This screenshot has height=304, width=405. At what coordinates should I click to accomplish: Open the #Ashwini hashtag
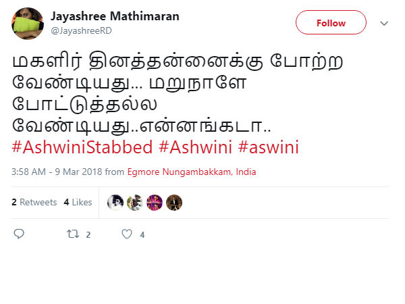(x=195, y=147)
